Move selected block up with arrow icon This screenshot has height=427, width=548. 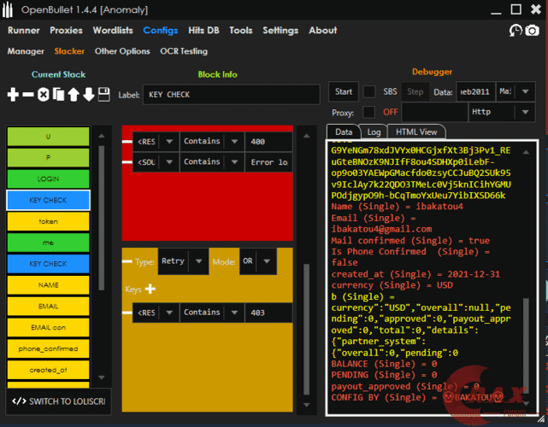pyautogui.click(x=74, y=95)
